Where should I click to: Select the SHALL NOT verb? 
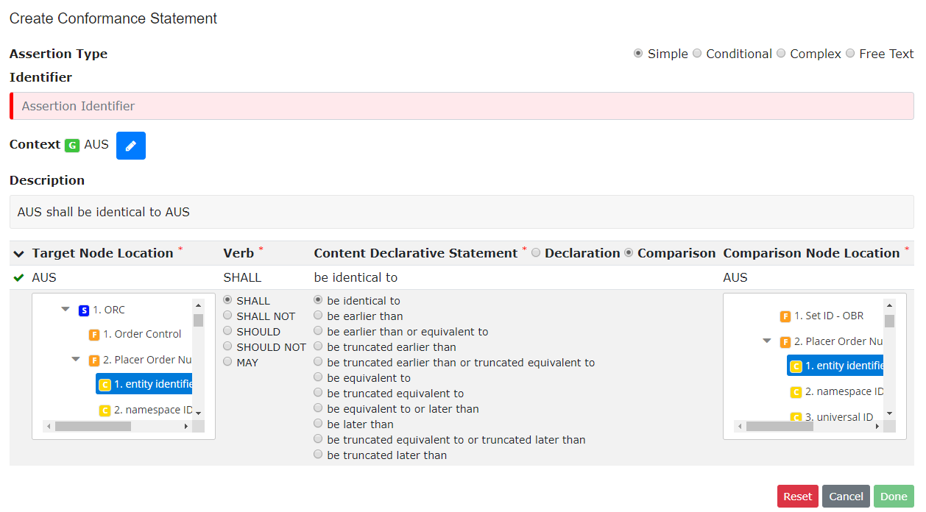tap(227, 316)
